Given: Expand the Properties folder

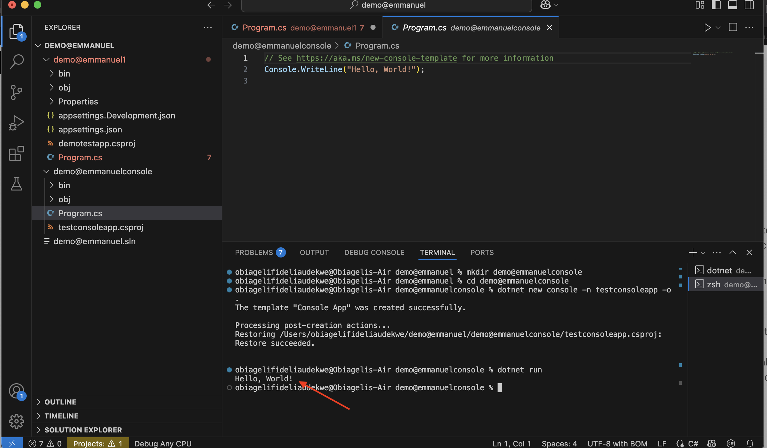Looking at the screenshot, I should (78, 101).
